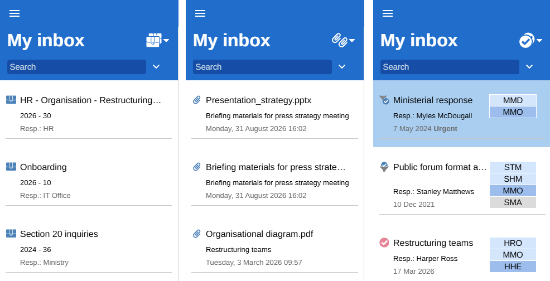Click case number 2026 - 30
The height and width of the screenshot is (281, 550).
[36, 116]
